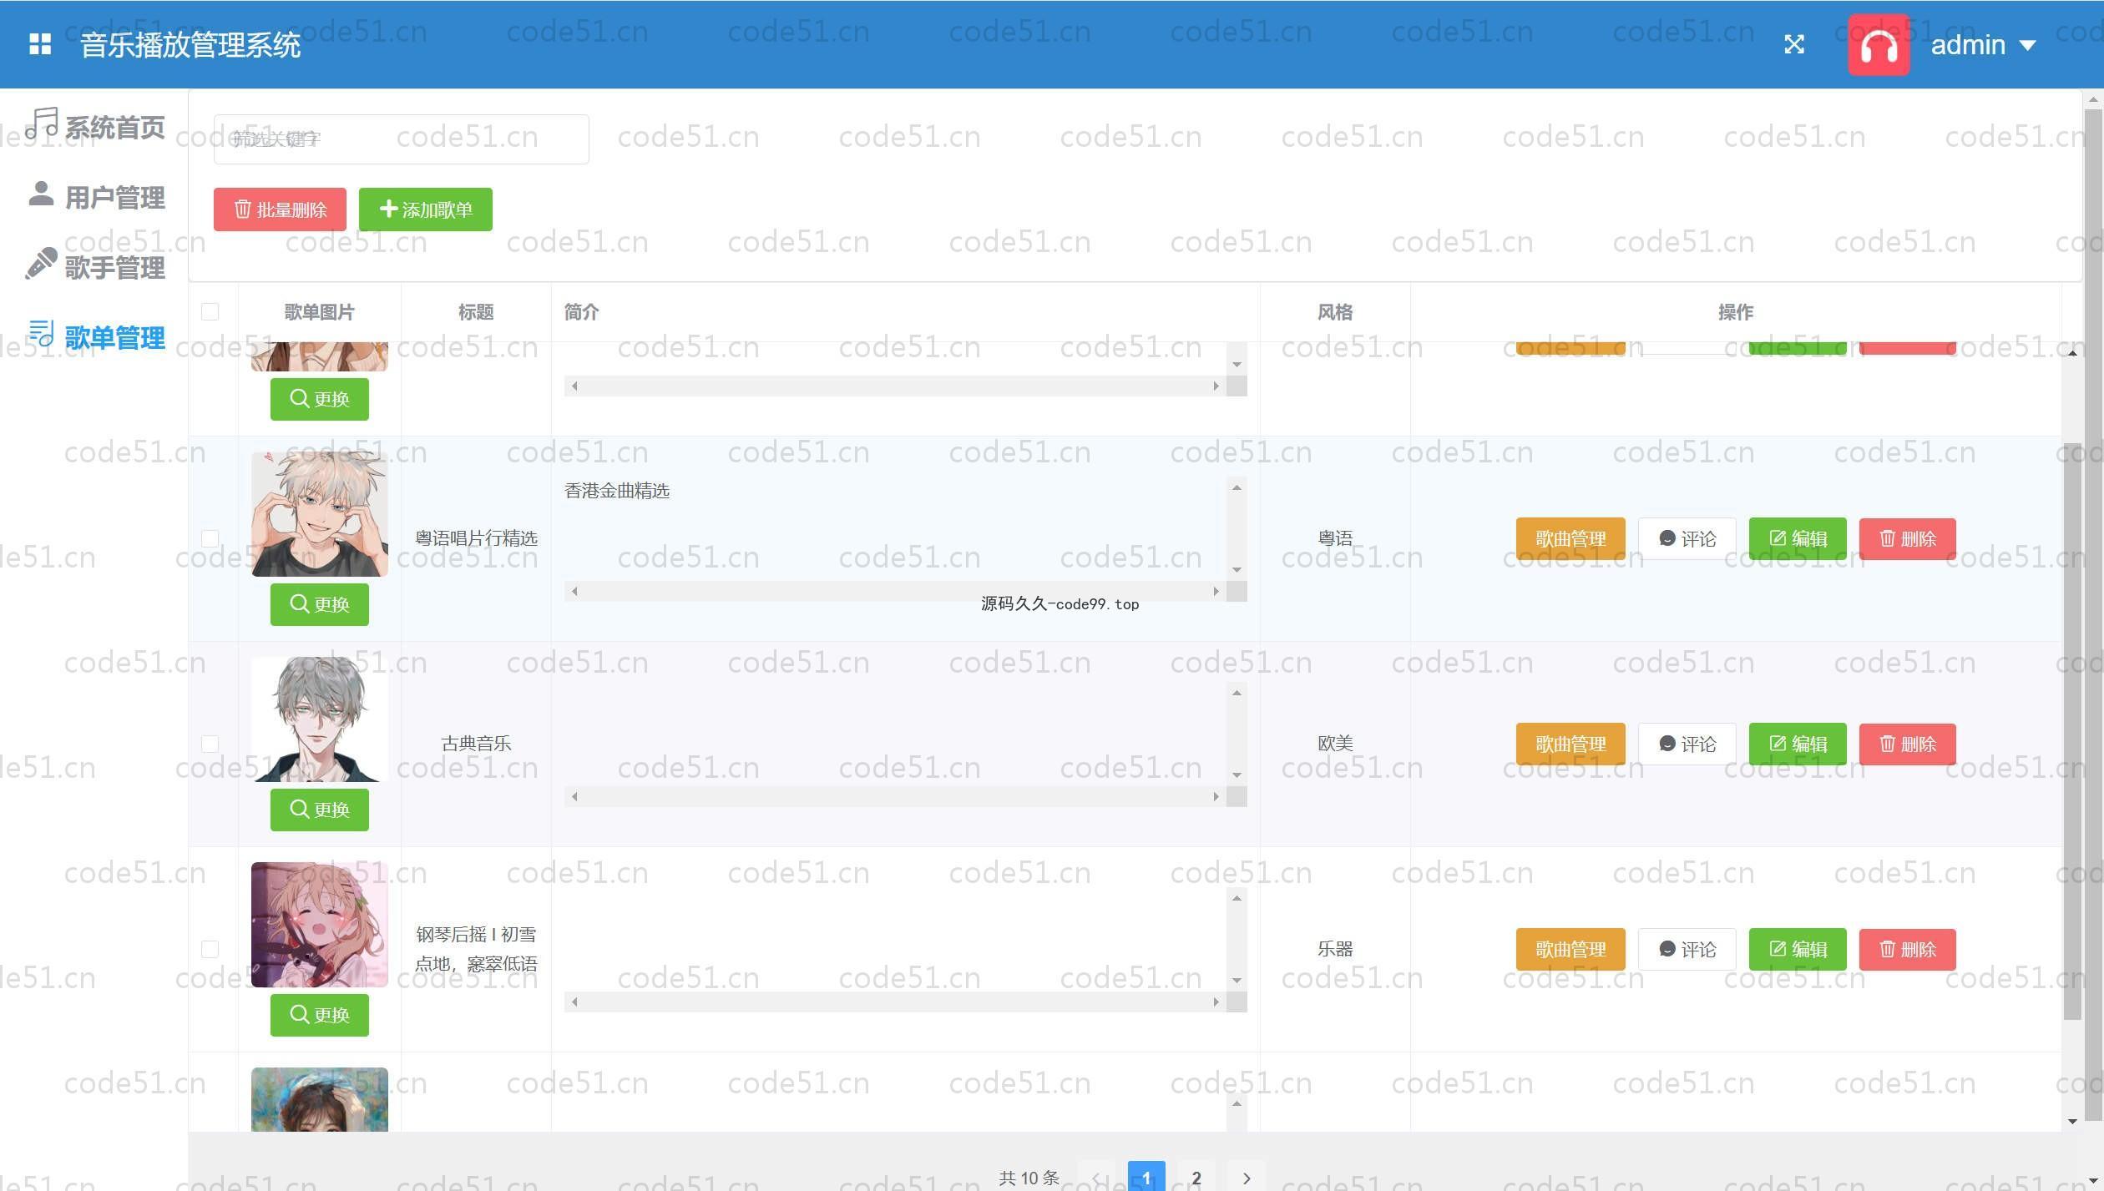Viewport: 2104px width, 1191px height.
Task: Click up arrow in 钢琴后摇 description box
Action: pyautogui.click(x=1237, y=898)
